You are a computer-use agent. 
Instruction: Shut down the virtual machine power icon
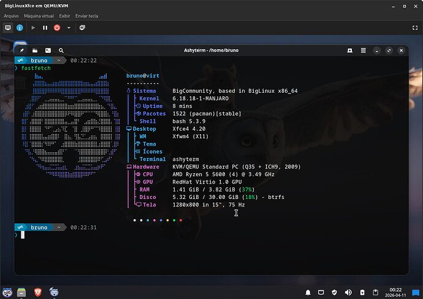[x=57, y=28]
